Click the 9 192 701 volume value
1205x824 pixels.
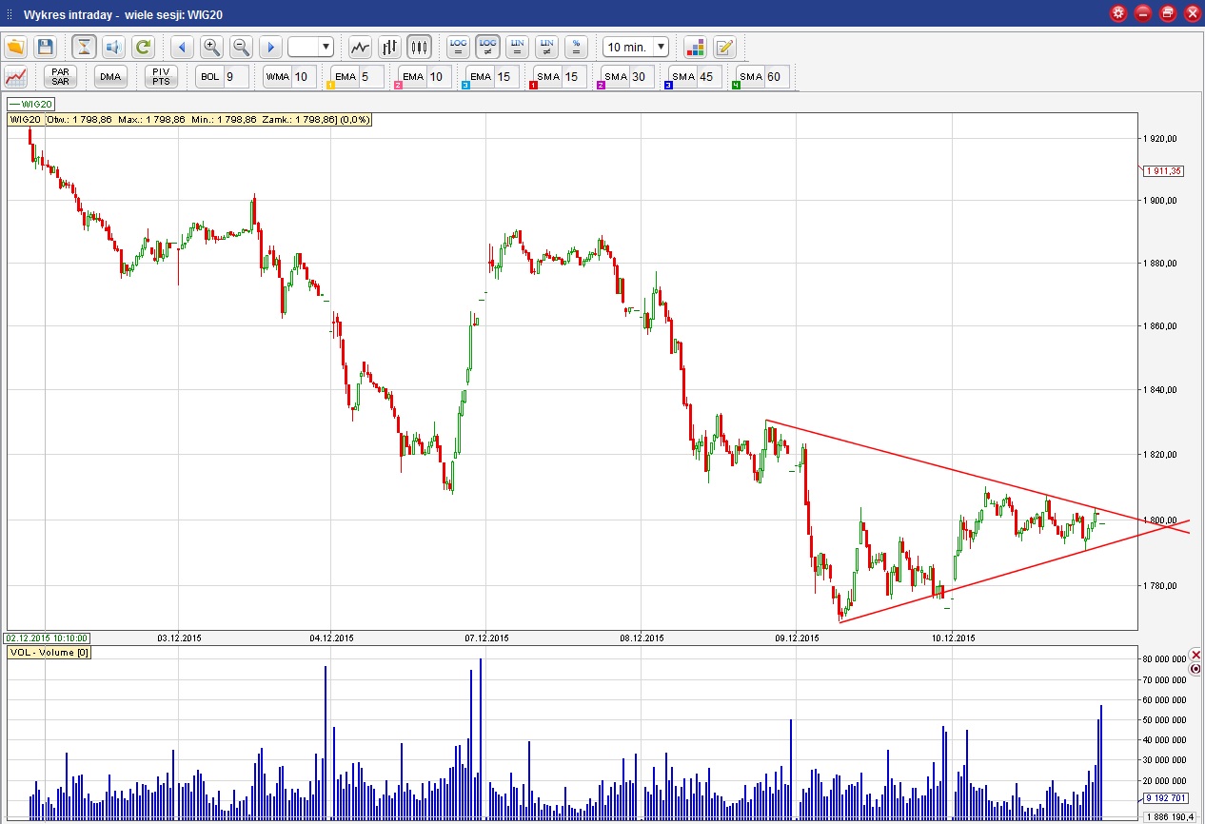pyautogui.click(x=1167, y=798)
